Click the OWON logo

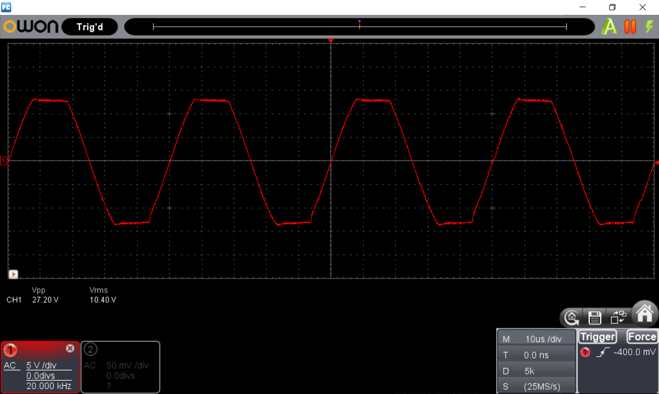(x=31, y=27)
